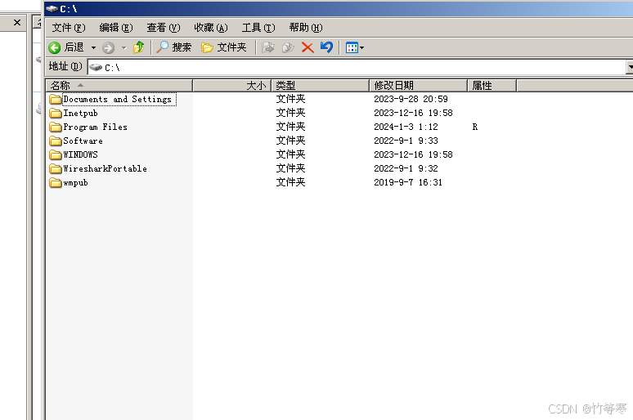Sort by the Modified Date (修改日期) column
This screenshot has width=633, height=420.
[417, 85]
